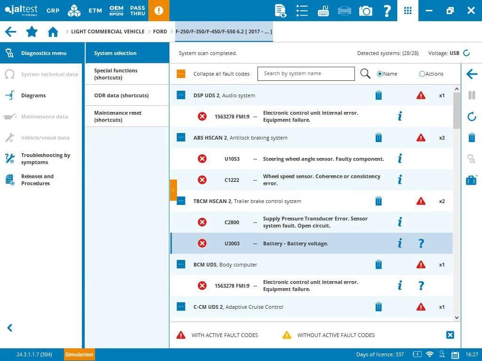This screenshot has width=482, height=361.
Task: Go to home screen via house icon
Action: click(x=53, y=31)
